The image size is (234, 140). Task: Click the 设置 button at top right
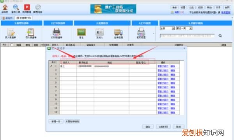[183, 7]
